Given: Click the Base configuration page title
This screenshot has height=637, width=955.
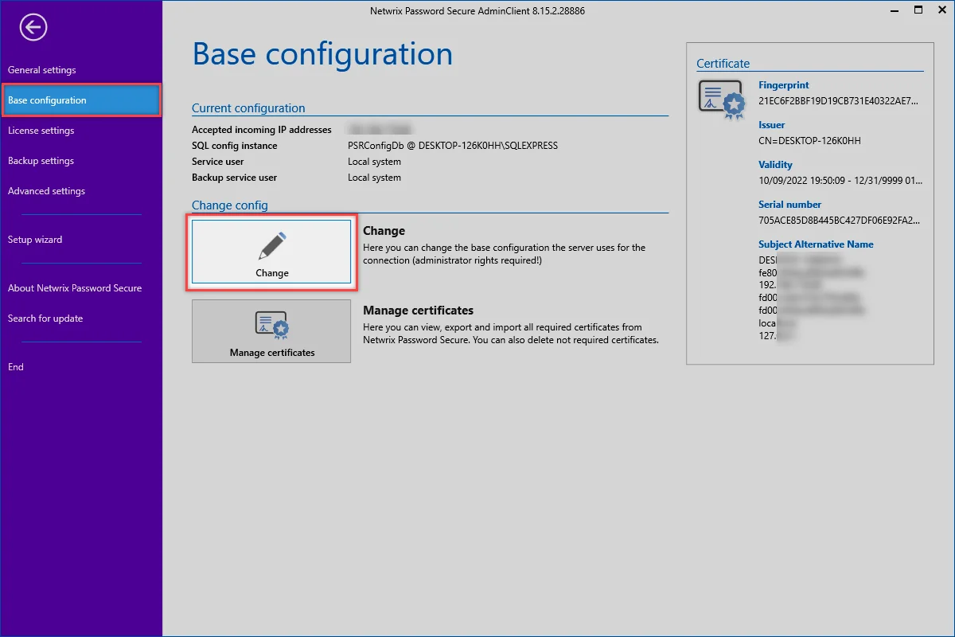Looking at the screenshot, I should [322, 54].
